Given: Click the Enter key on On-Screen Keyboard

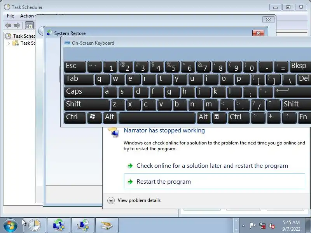Looking at the screenshot, I should [x=292, y=92].
